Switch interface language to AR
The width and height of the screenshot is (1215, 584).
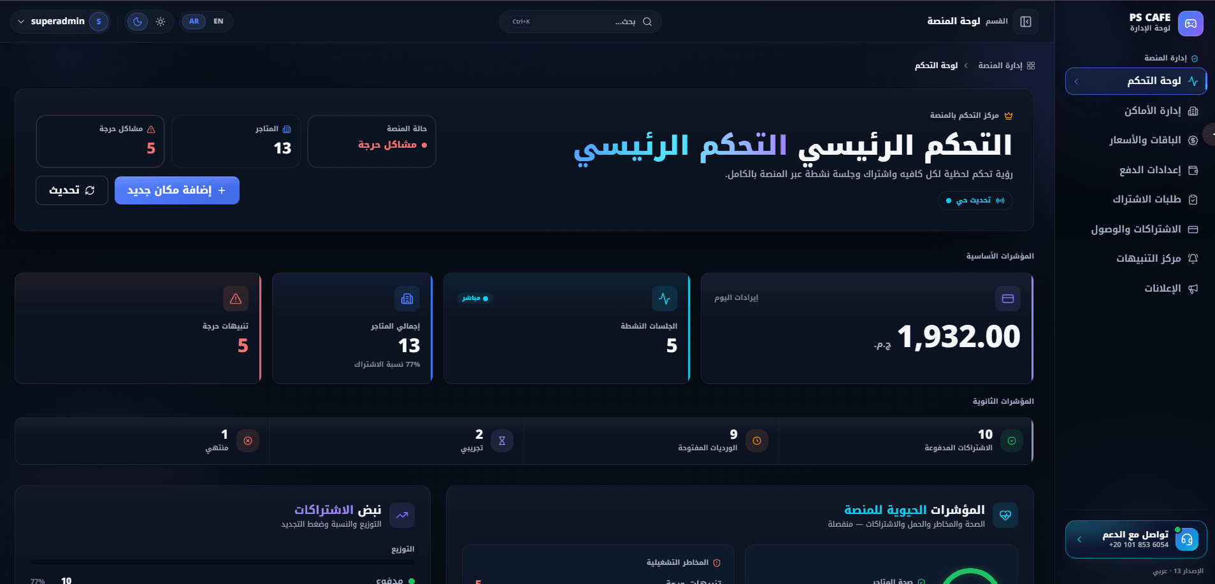point(194,22)
